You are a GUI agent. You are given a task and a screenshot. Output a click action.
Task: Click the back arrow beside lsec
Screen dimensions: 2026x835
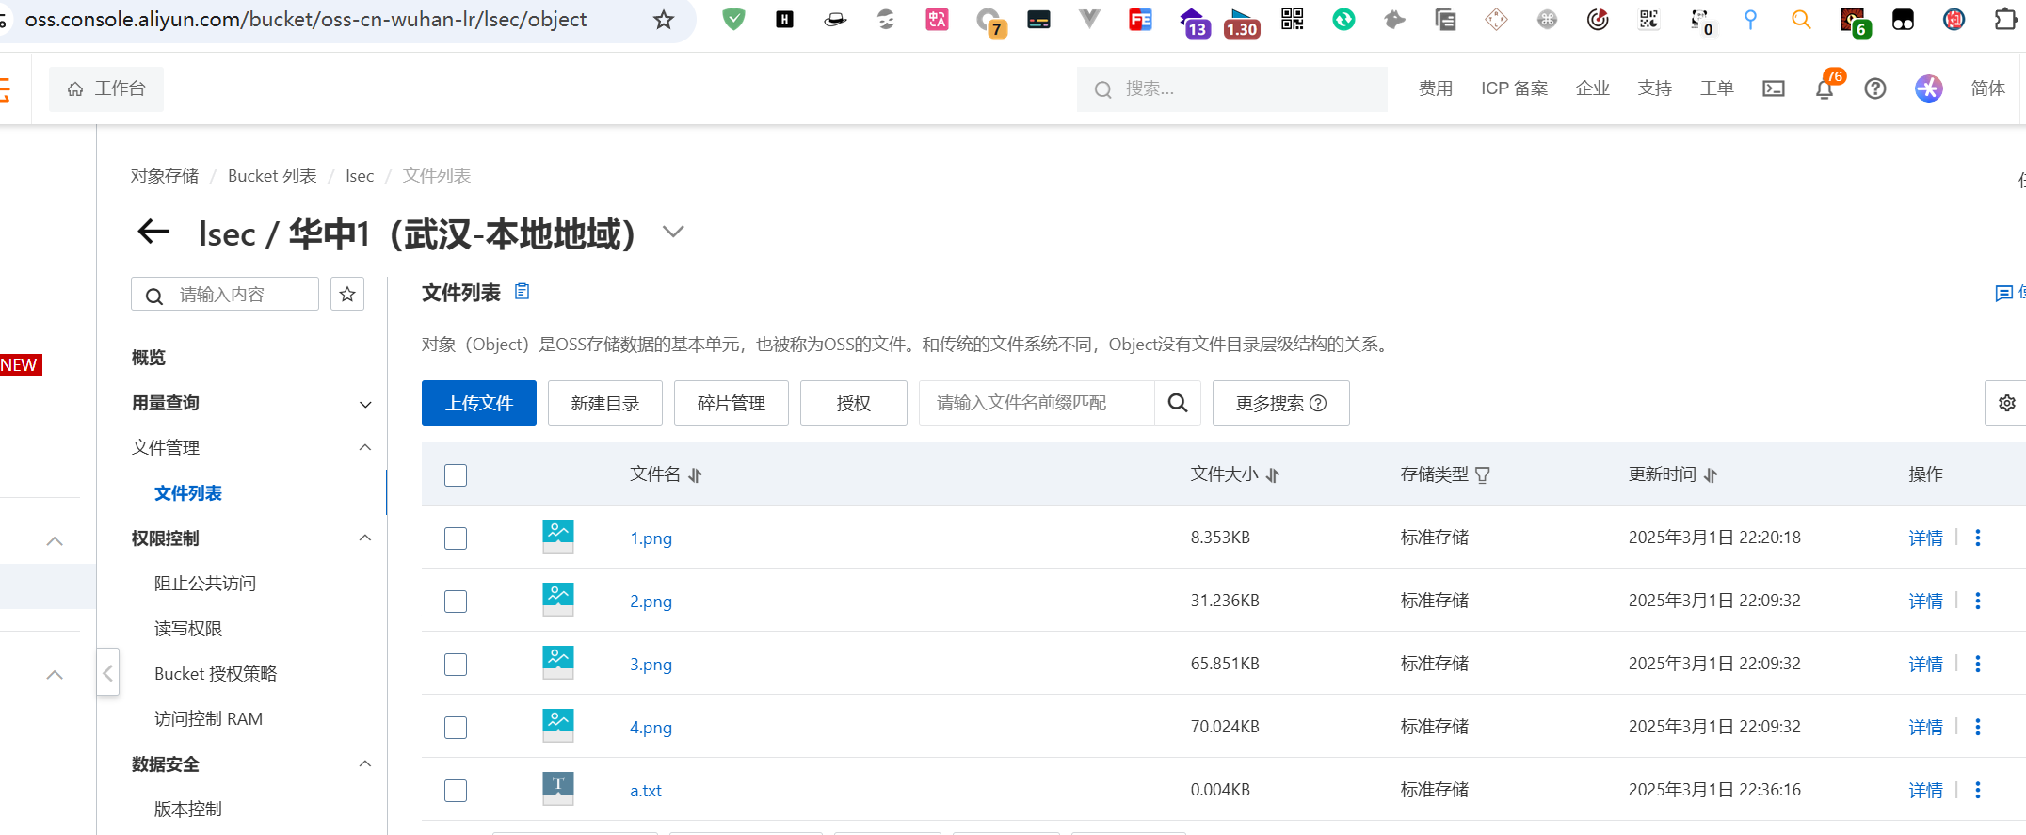click(x=153, y=232)
